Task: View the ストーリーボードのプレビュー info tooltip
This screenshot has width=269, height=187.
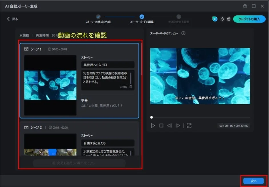Action: point(183,33)
